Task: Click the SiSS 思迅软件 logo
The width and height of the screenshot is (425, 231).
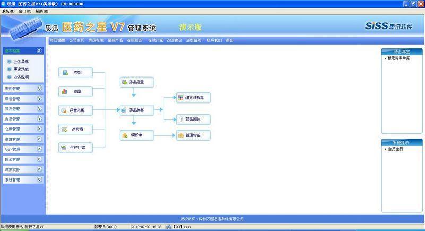Action: click(389, 26)
